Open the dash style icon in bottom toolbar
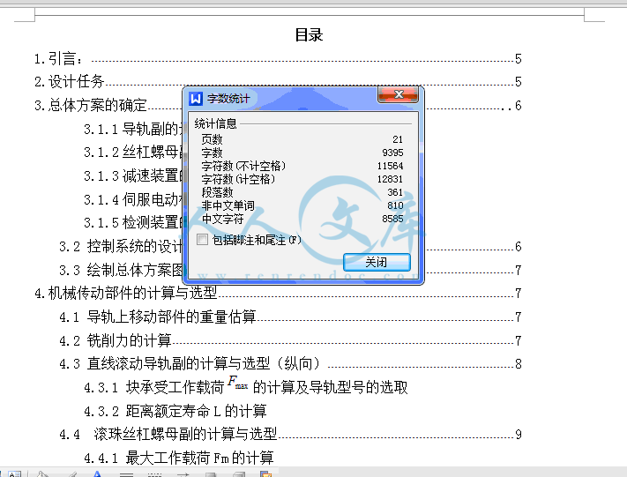 point(154,474)
